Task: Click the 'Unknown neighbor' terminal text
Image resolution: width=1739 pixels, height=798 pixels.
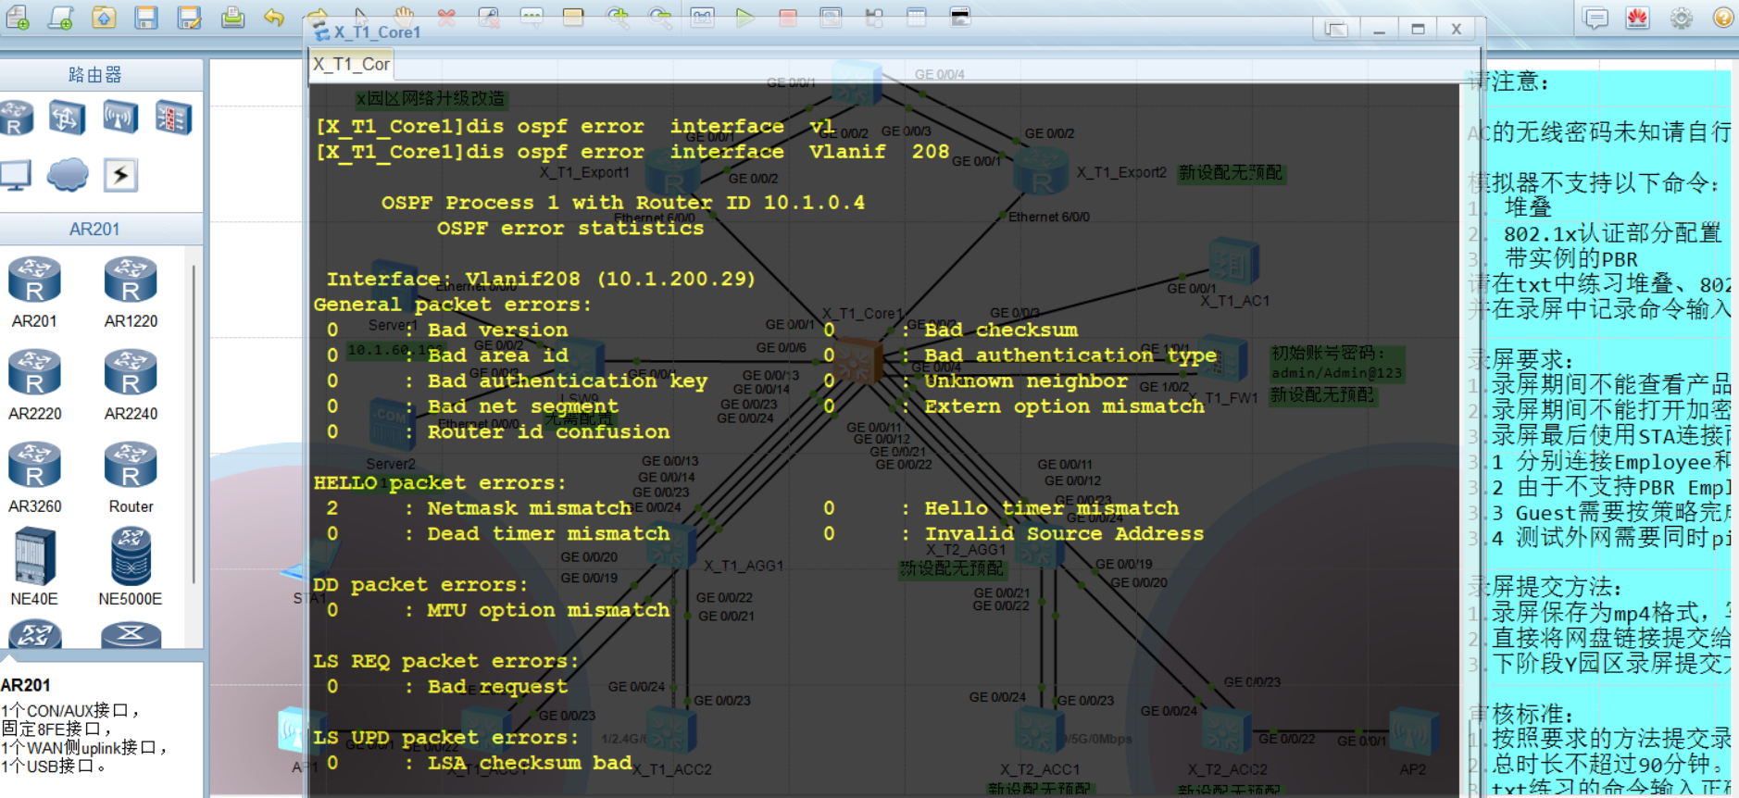Action: click(x=1026, y=381)
